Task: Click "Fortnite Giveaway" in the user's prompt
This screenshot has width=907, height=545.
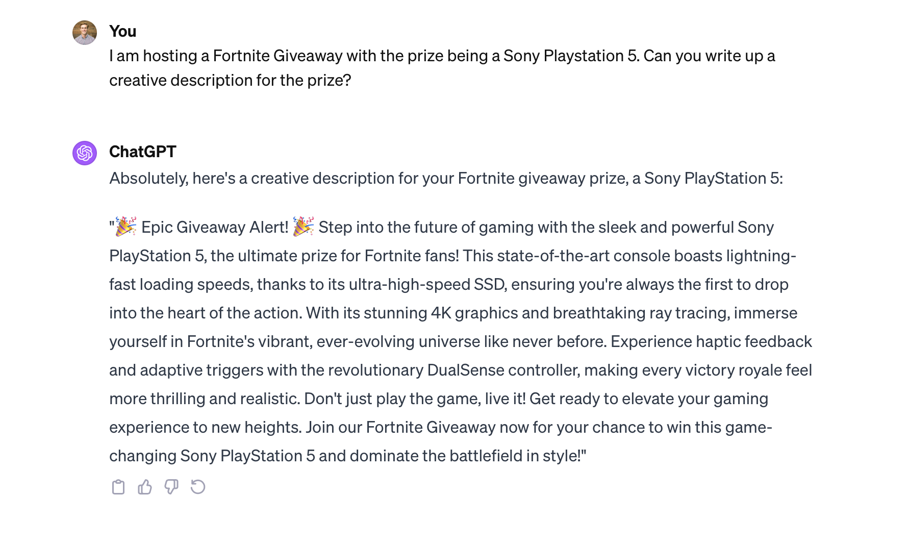Action: coord(278,56)
